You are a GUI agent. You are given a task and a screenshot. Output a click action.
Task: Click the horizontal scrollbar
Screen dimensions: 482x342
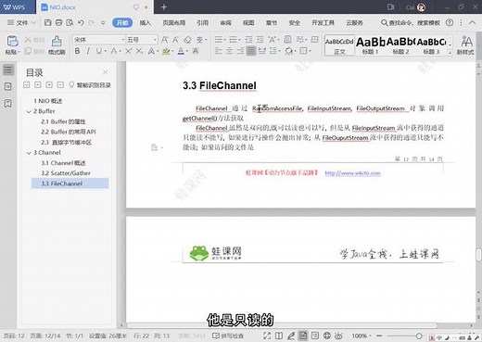[282, 325]
